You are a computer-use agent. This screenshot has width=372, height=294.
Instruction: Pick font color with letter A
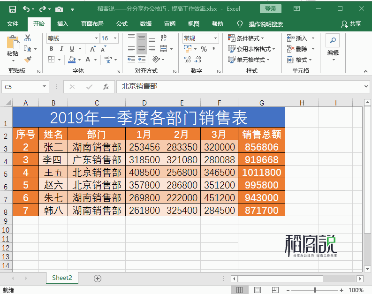pyautogui.click(x=88, y=59)
